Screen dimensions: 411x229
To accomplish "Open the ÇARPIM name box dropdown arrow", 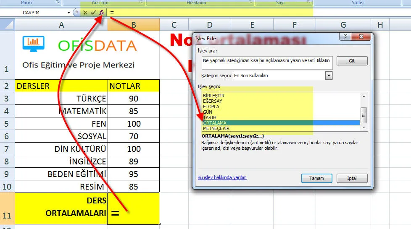I will [x=69, y=13].
